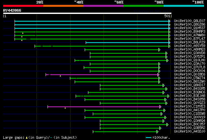Click the yellow query-gap marker under the UniRef100_B9HMP3 bar
The width and height of the screenshot is (207, 140).
(x=23, y=33)
